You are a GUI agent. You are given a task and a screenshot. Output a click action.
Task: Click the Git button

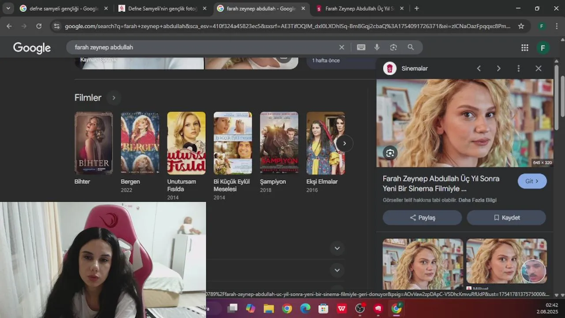point(532,181)
